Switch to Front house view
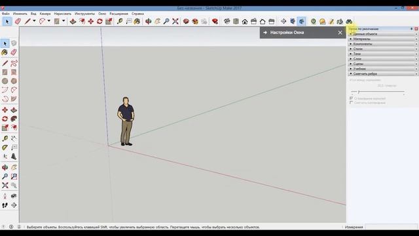 (245, 21)
